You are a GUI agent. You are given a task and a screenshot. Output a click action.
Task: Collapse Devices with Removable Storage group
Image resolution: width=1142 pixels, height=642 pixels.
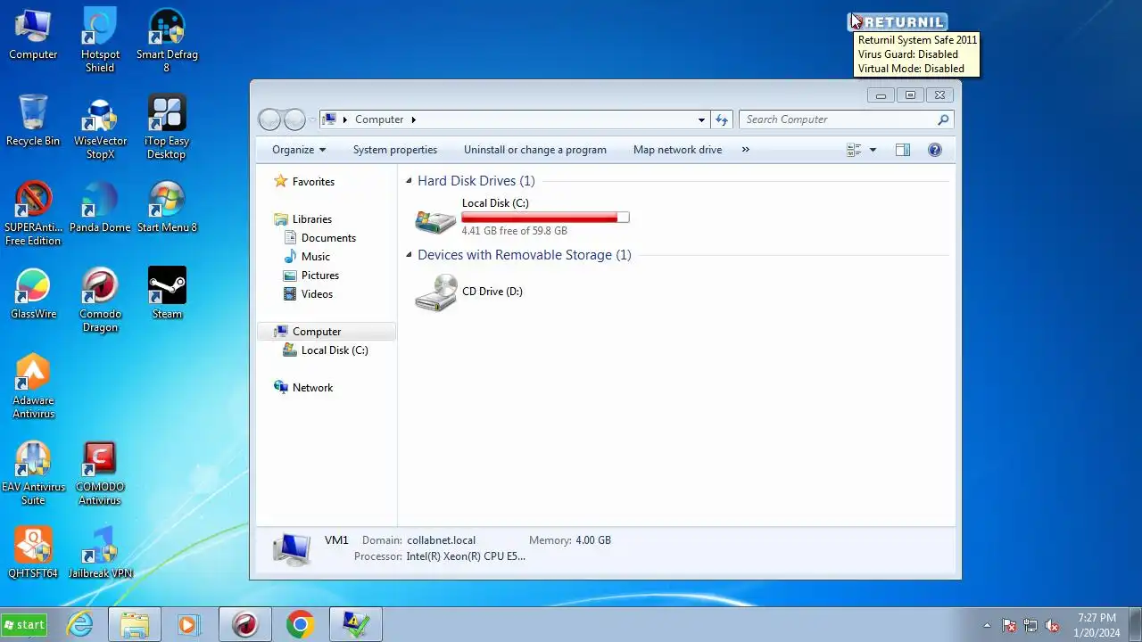tap(409, 255)
